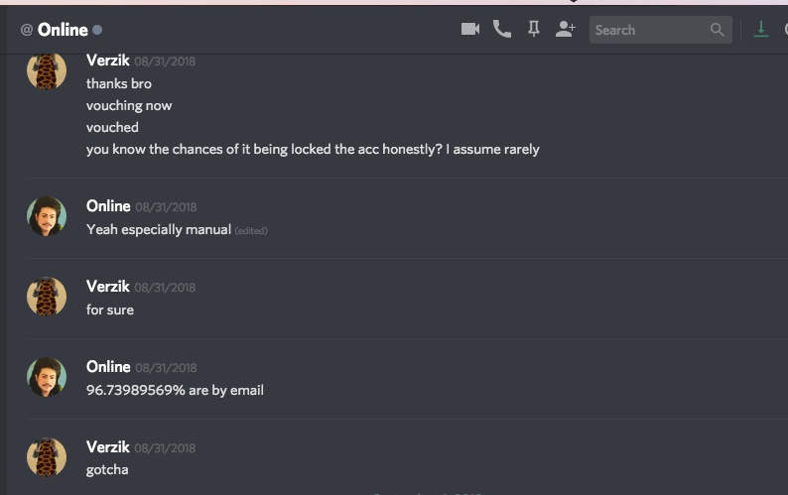Click the message 'you know the chances of it being locked'

pyautogui.click(x=313, y=149)
